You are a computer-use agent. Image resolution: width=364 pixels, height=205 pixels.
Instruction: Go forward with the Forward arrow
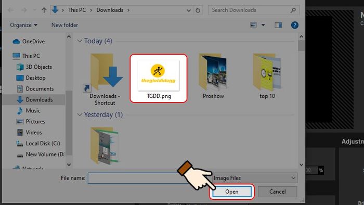click(x=24, y=10)
